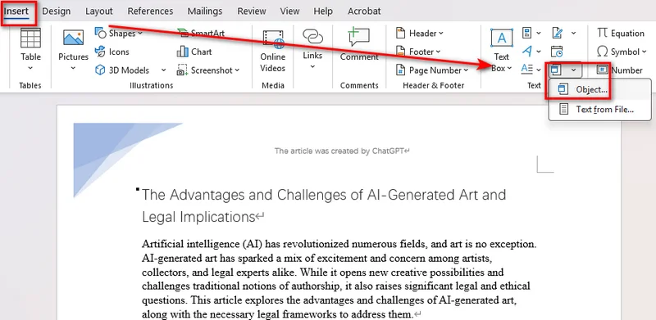The image size is (656, 320).
Task: Open the View tab
Action: (290, 11)
